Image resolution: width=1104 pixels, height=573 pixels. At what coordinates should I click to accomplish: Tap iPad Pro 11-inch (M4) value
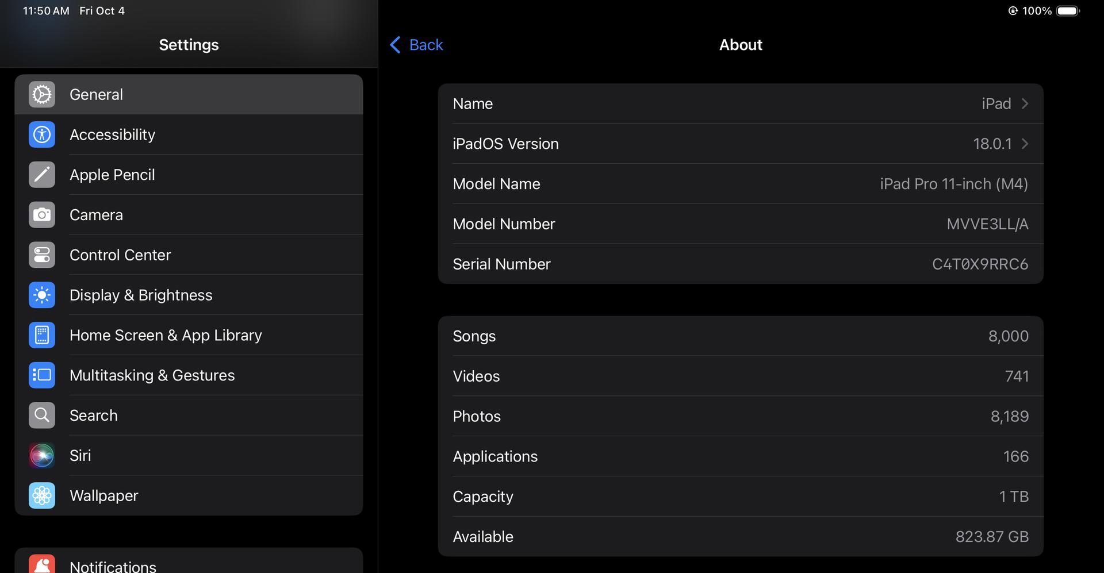[x=954, y=184]
